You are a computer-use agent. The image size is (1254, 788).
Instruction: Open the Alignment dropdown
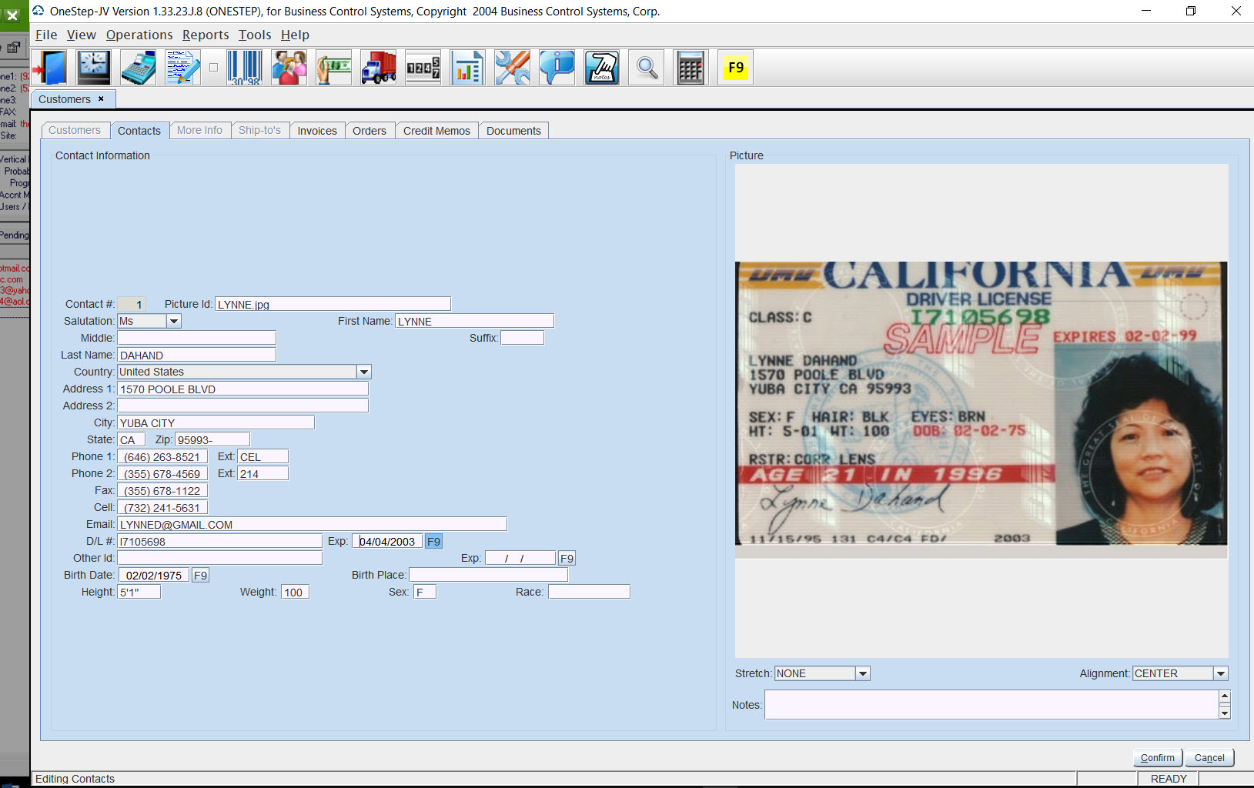[1220, 673]
